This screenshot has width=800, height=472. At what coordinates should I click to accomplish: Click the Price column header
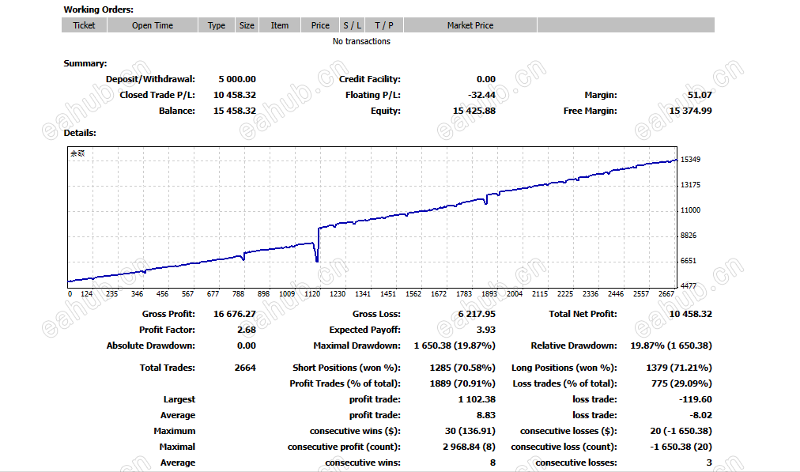pos(320,25)
